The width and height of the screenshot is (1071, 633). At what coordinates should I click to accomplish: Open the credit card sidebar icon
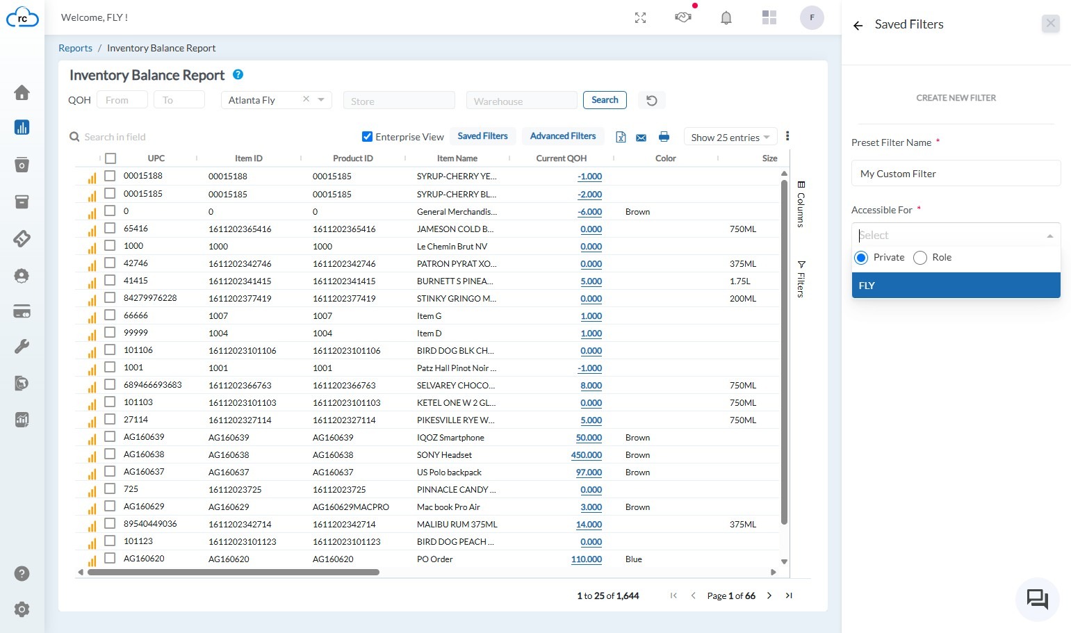click(22, 311)
